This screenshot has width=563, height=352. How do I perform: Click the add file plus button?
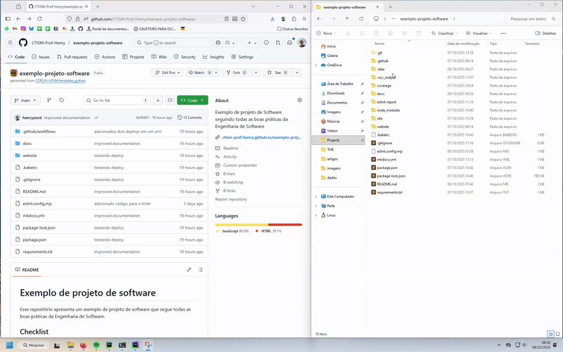click(x=158, y=101)
